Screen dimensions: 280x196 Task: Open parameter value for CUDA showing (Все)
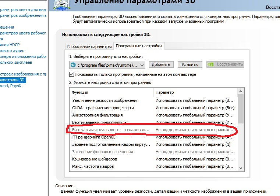tap(195, 108)
